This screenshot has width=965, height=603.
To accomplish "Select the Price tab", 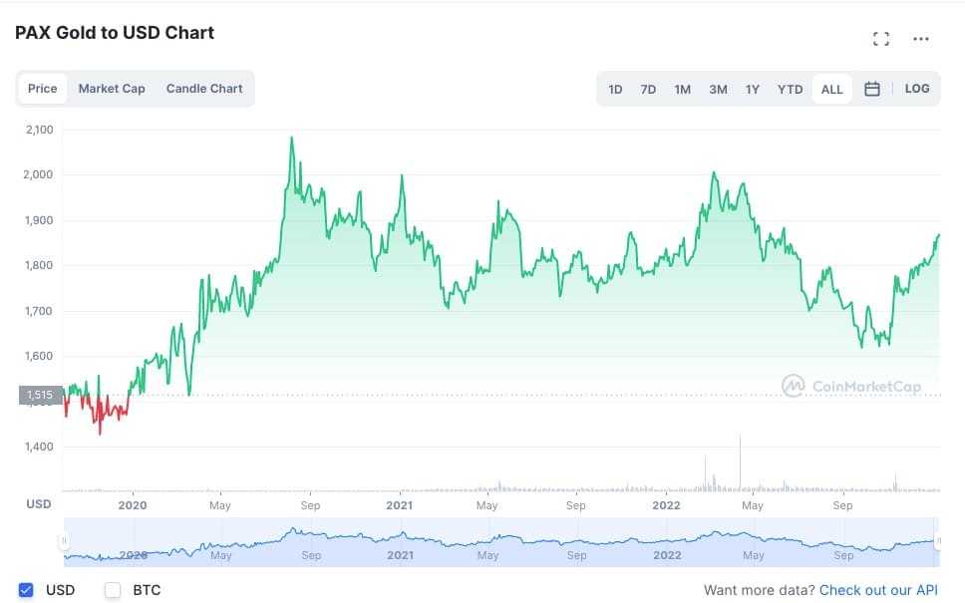I will [x=43, y=89].
